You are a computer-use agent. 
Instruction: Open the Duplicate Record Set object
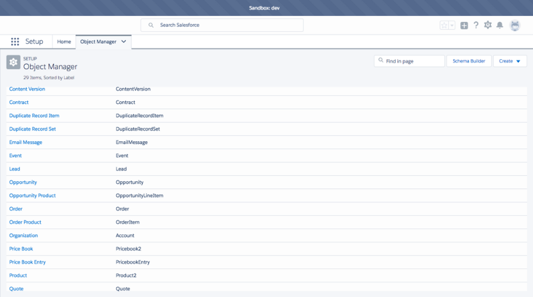pyautogui.click(x=32, y=129)
